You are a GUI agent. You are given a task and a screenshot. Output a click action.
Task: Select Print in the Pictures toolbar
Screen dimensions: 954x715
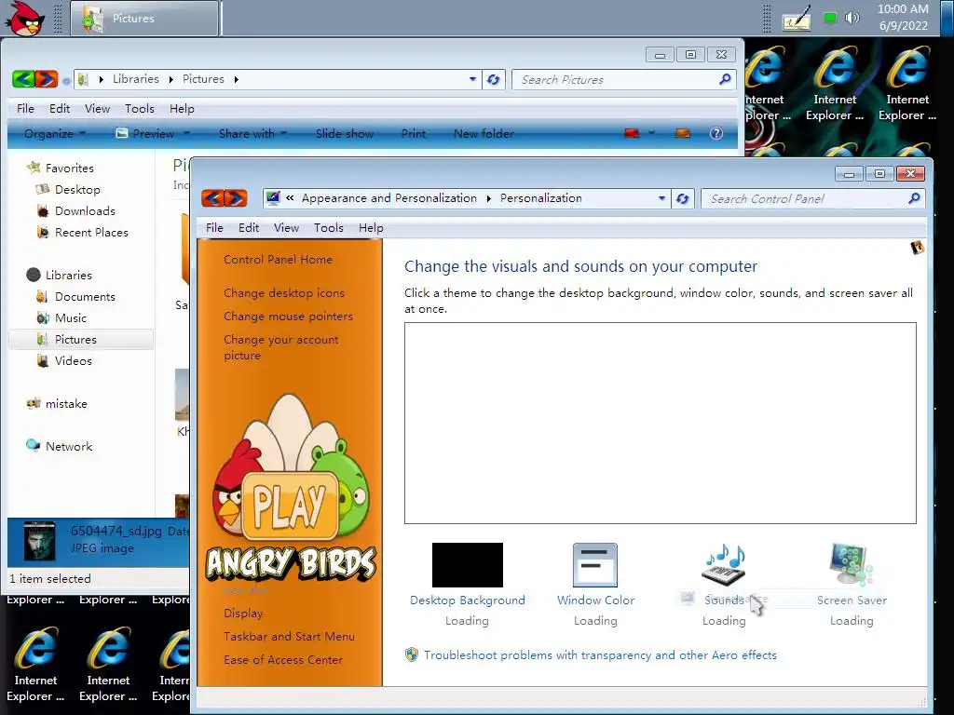[413, 134]
